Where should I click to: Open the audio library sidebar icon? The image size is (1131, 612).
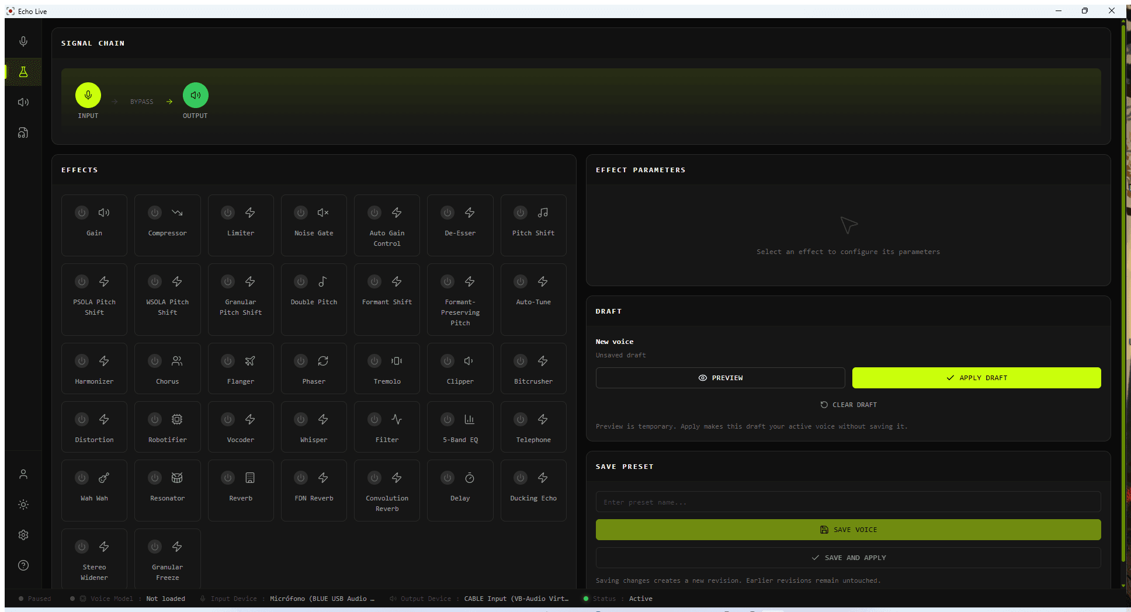[x=23, y=133]
